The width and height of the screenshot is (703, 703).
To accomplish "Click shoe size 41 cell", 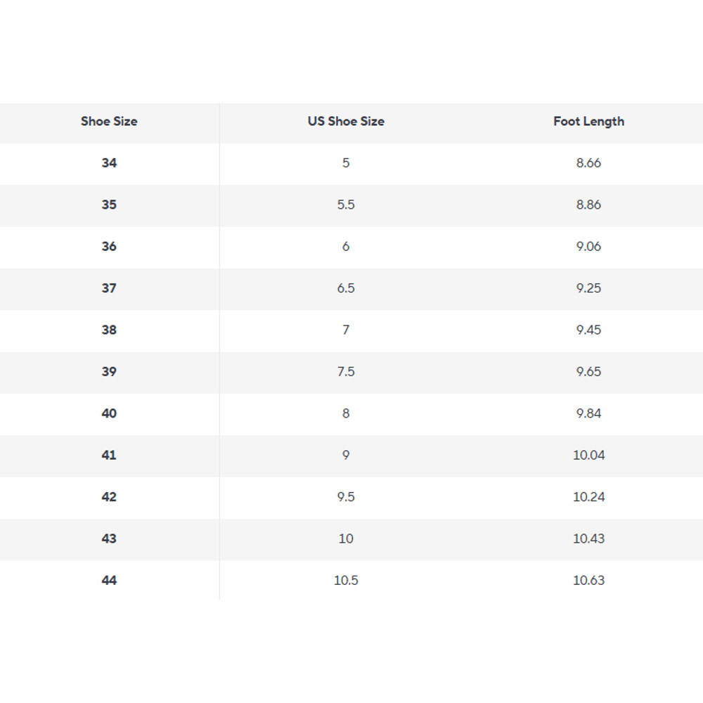I will click(x=109, y=456).
